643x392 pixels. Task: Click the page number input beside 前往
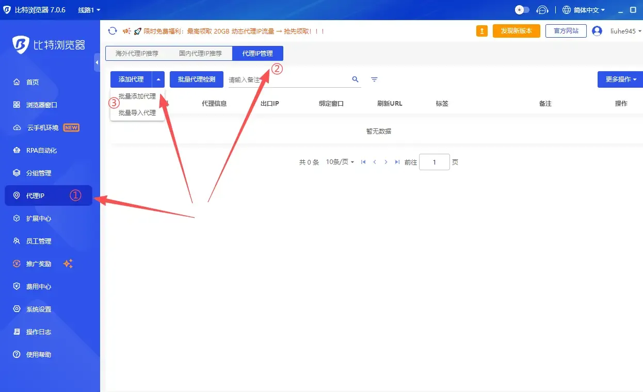(434, 162)
